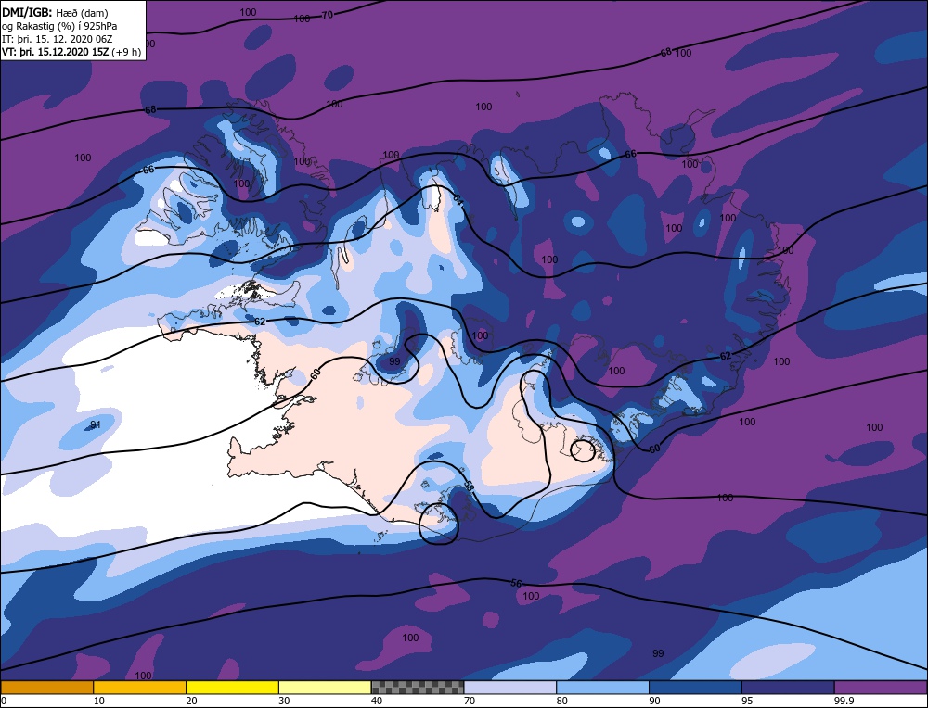Click the 'DMI/IGB: Hæð (dam)' title line
Viewport: 928px width, 708px height.
pyautogui.click(x=55, y=12)
